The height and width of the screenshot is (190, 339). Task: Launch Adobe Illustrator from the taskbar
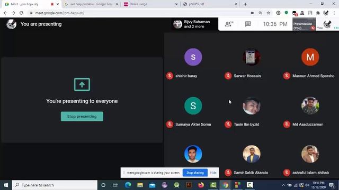(189, 185)
